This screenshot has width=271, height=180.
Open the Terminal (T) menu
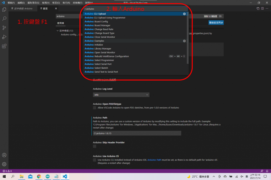[78, 3]
